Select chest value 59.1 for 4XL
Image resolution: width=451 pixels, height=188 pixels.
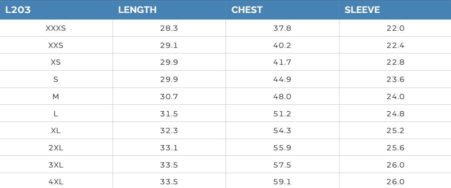point(282,182)
